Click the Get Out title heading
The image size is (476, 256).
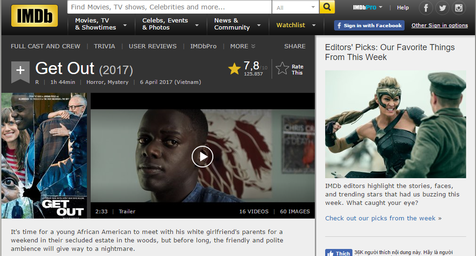[x=65, y=68]
